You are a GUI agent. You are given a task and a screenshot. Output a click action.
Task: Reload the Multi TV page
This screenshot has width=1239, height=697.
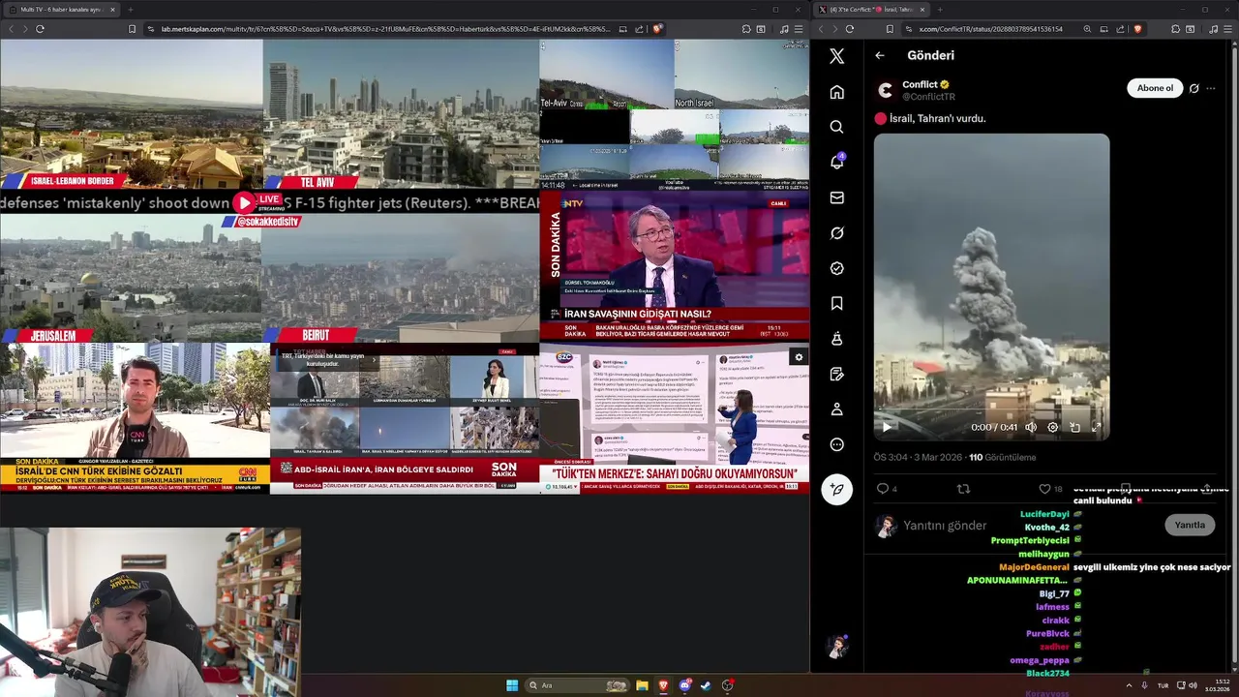(40, 29)
